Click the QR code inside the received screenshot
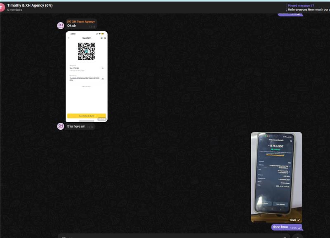This screenshot has height=238, width=330. 87,51
